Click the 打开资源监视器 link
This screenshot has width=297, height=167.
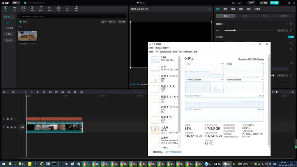click(x=174, y=152)
